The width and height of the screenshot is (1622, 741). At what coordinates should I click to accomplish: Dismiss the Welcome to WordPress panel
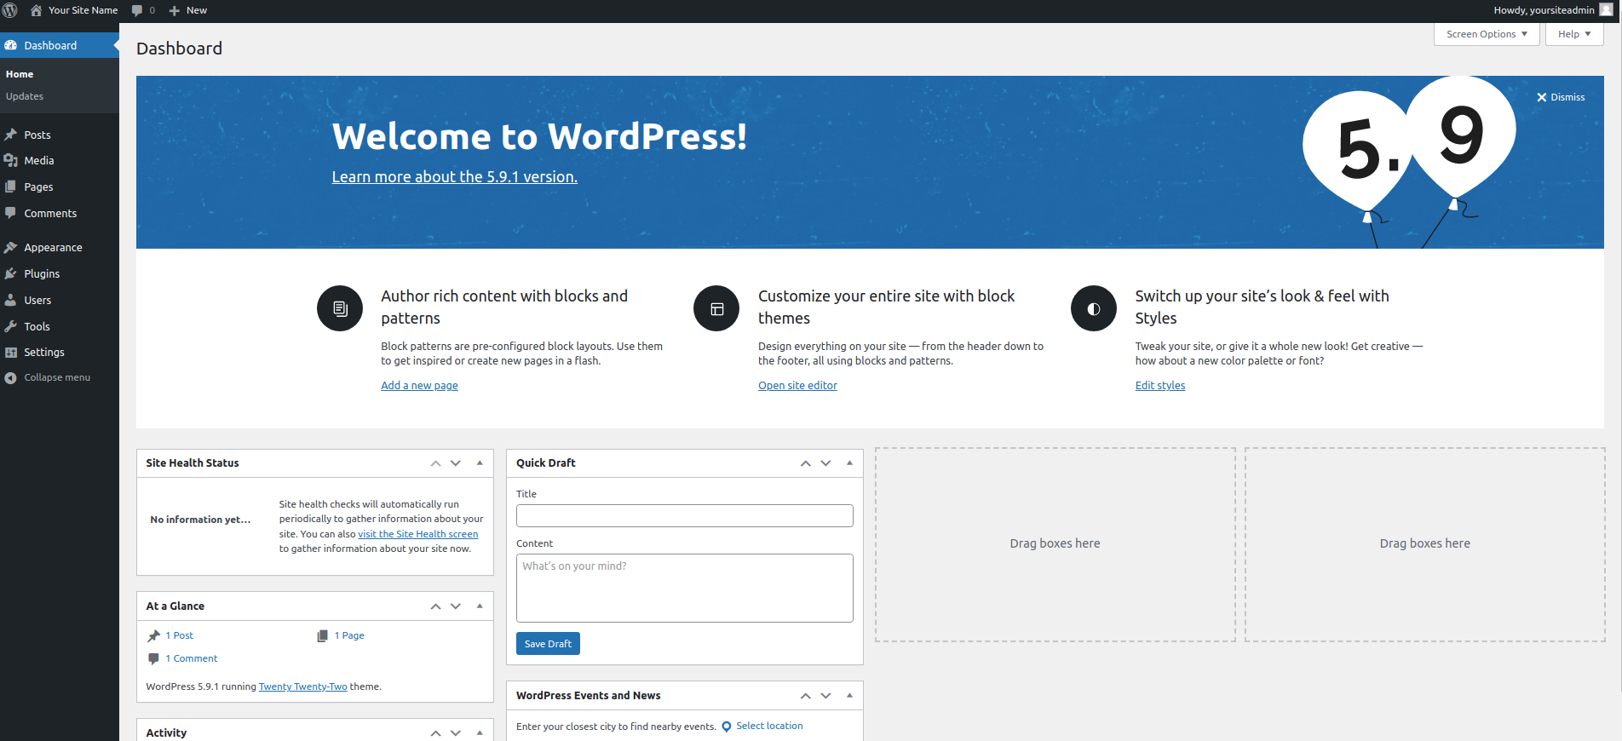pos(1561,97)
